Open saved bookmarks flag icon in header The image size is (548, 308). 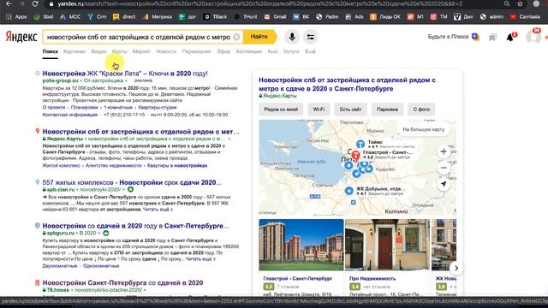[492, 37]
